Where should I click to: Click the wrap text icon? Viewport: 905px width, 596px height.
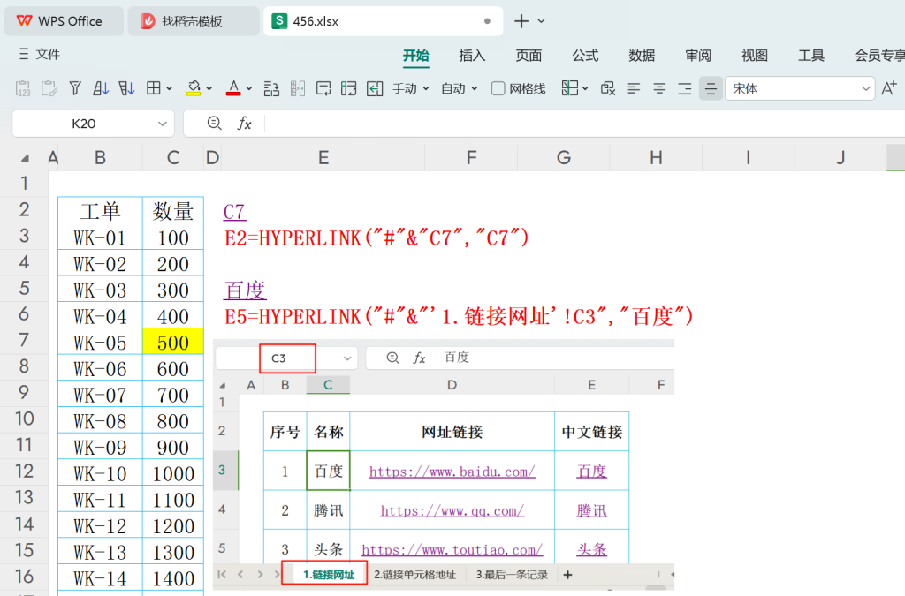pyautogui.click(x=323, y=88)
